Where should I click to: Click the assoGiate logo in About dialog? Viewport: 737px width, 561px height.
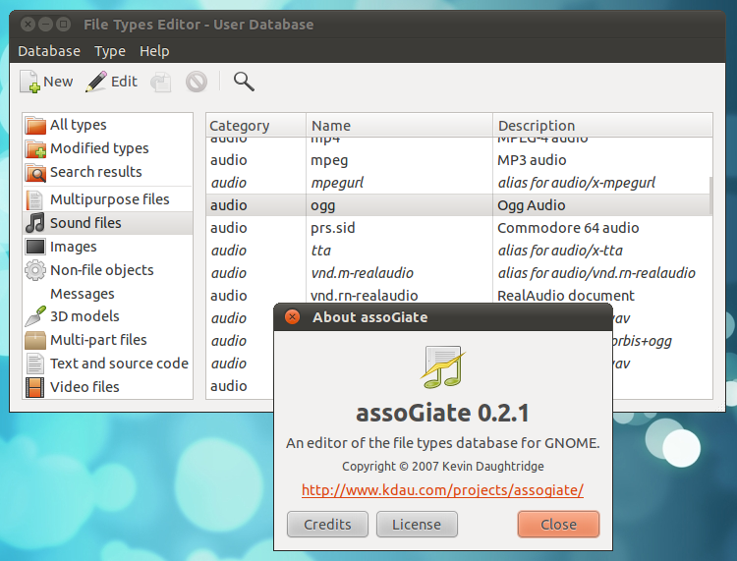[443, 366]
